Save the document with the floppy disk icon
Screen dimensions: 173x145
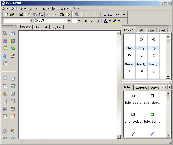[21, 14]
